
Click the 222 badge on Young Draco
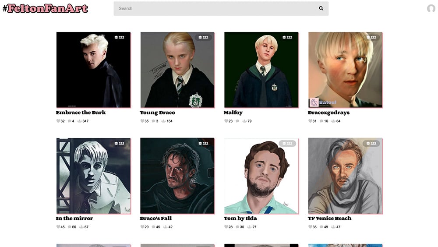click(x=203, y=37)
